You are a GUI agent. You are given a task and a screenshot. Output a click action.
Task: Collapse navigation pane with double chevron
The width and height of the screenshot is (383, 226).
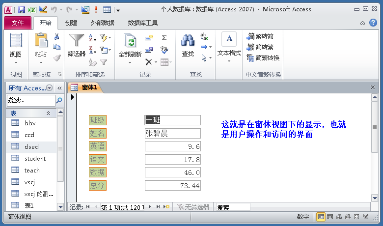point(59,88)
